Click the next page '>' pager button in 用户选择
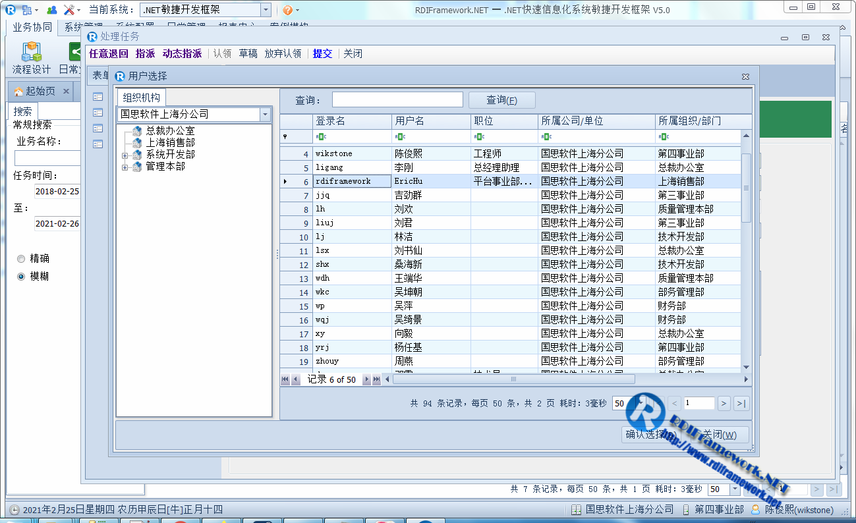 (x=724, y=403)
